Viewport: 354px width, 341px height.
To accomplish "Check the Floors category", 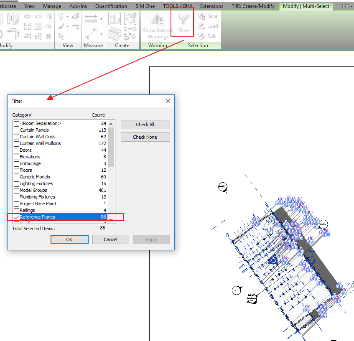I will point(16,170).
